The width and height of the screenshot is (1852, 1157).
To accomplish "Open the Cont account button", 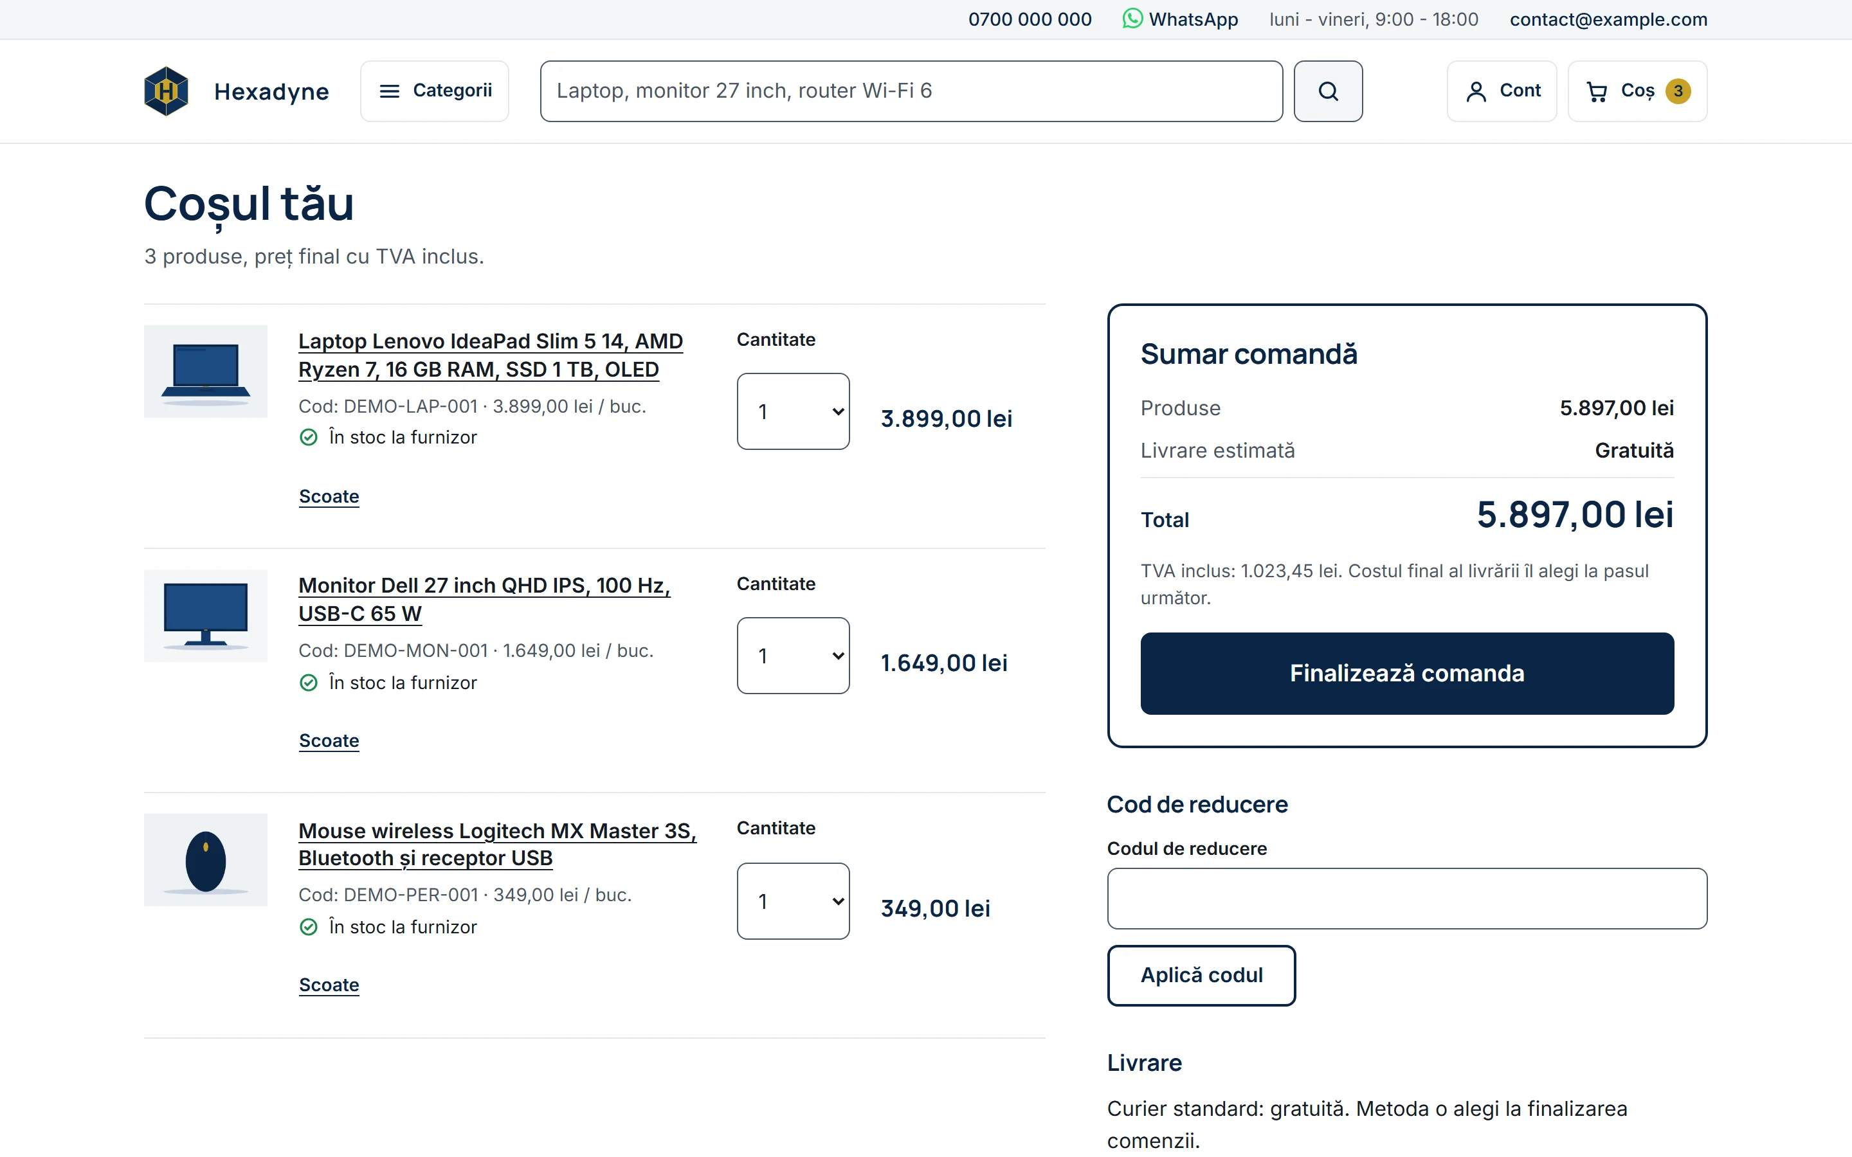I will click(1502, 91).
